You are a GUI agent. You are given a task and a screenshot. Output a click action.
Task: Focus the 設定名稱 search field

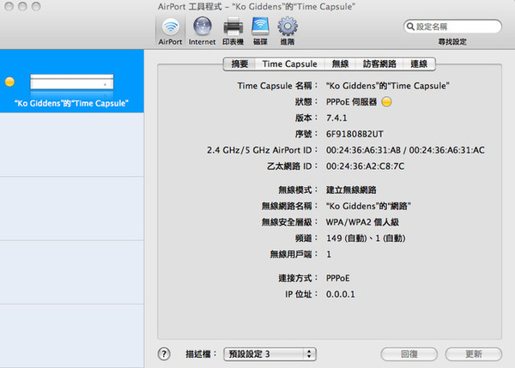[452, 27]
